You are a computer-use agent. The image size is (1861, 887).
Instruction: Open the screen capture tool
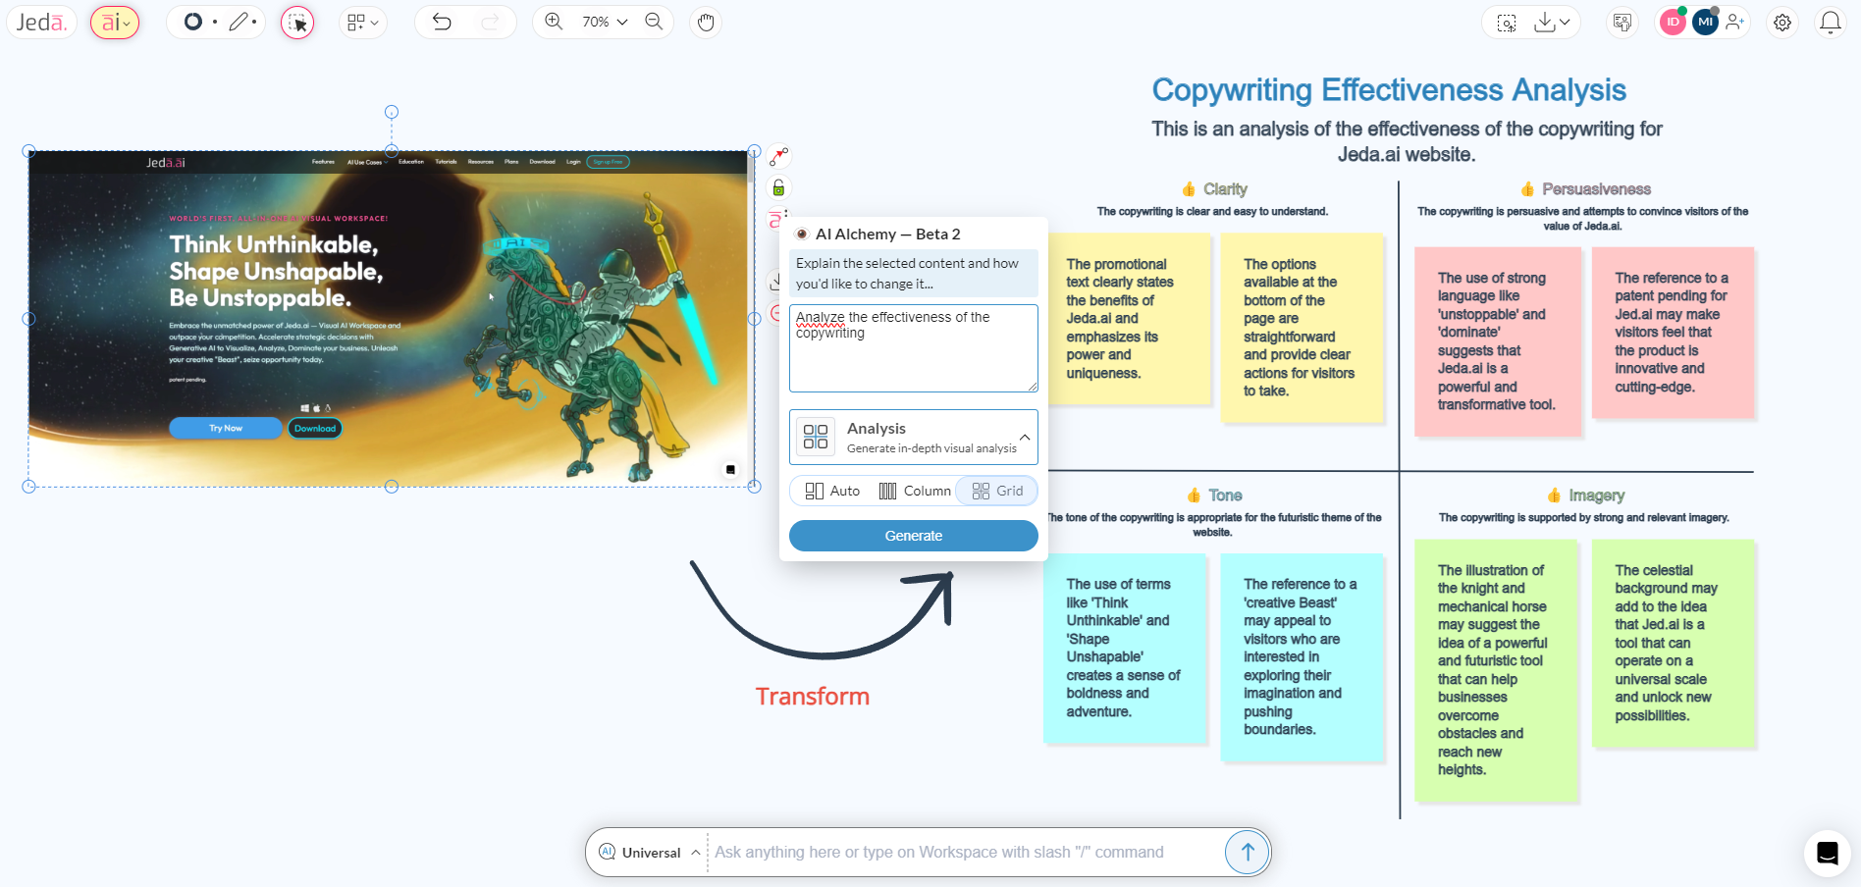[1507, 23]
